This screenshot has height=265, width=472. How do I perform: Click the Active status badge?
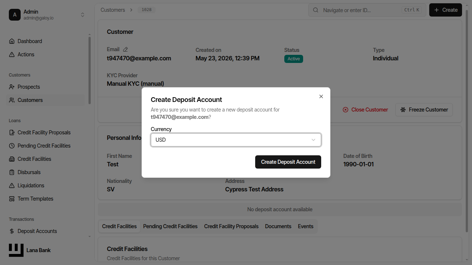(x=294, y=59)
